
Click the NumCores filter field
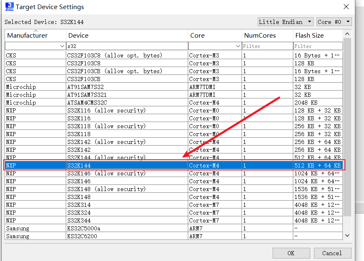[268, 46]
